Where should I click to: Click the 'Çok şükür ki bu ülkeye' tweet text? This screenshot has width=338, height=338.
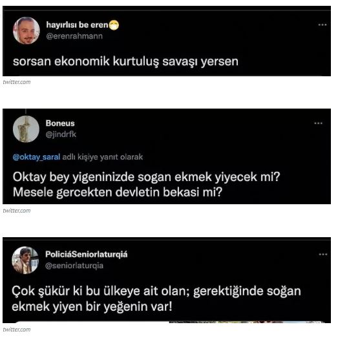pyautogui.click(x=156, y=299)
